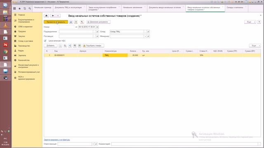Copy the row with the icon right of Добавить

pyautogui.click(x=60, y=46)
